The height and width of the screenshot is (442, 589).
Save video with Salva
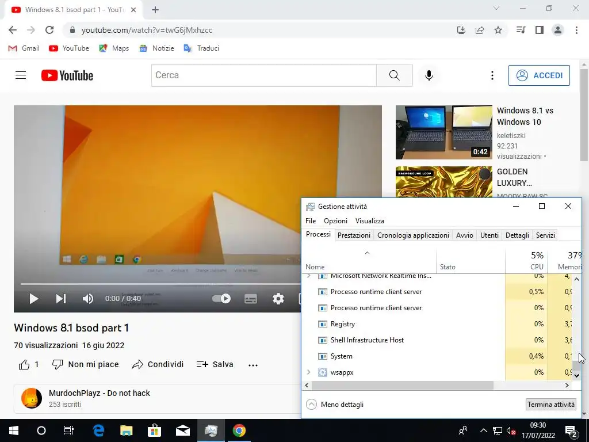tap(215, 364)
